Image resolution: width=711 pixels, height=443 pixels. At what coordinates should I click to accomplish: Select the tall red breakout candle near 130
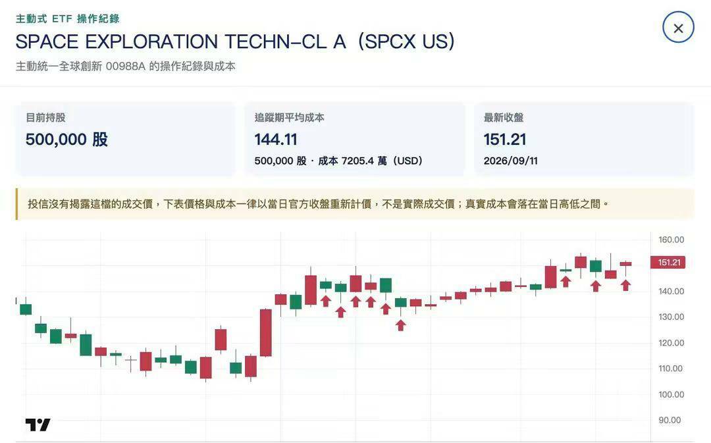[266, 332]
